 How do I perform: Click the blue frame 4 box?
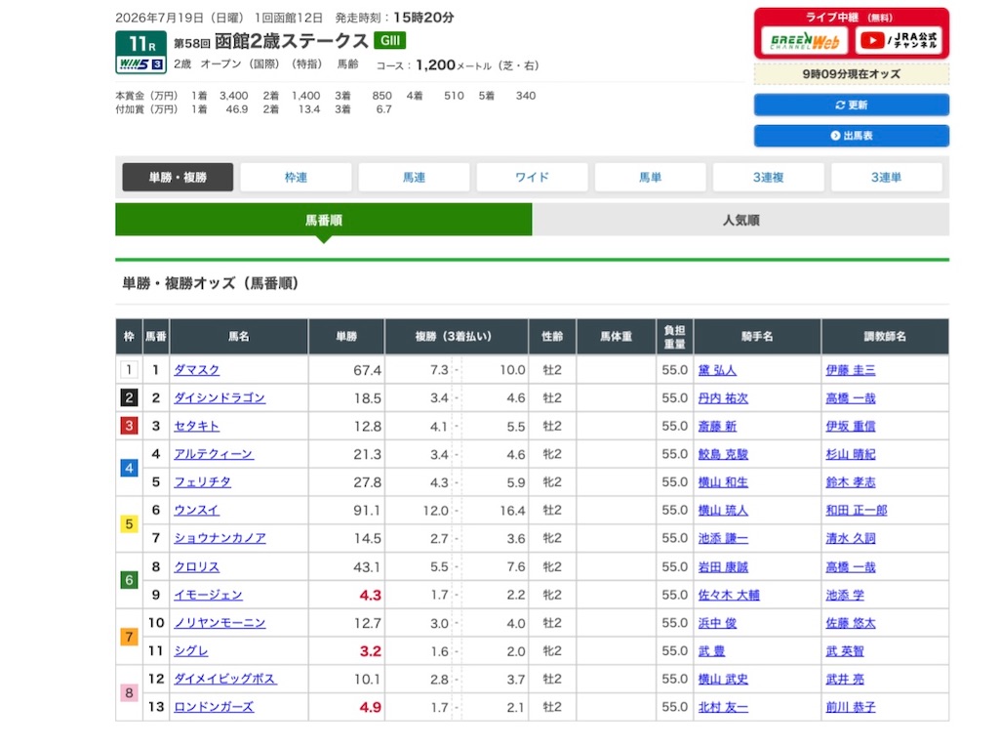tap(129, 469)
